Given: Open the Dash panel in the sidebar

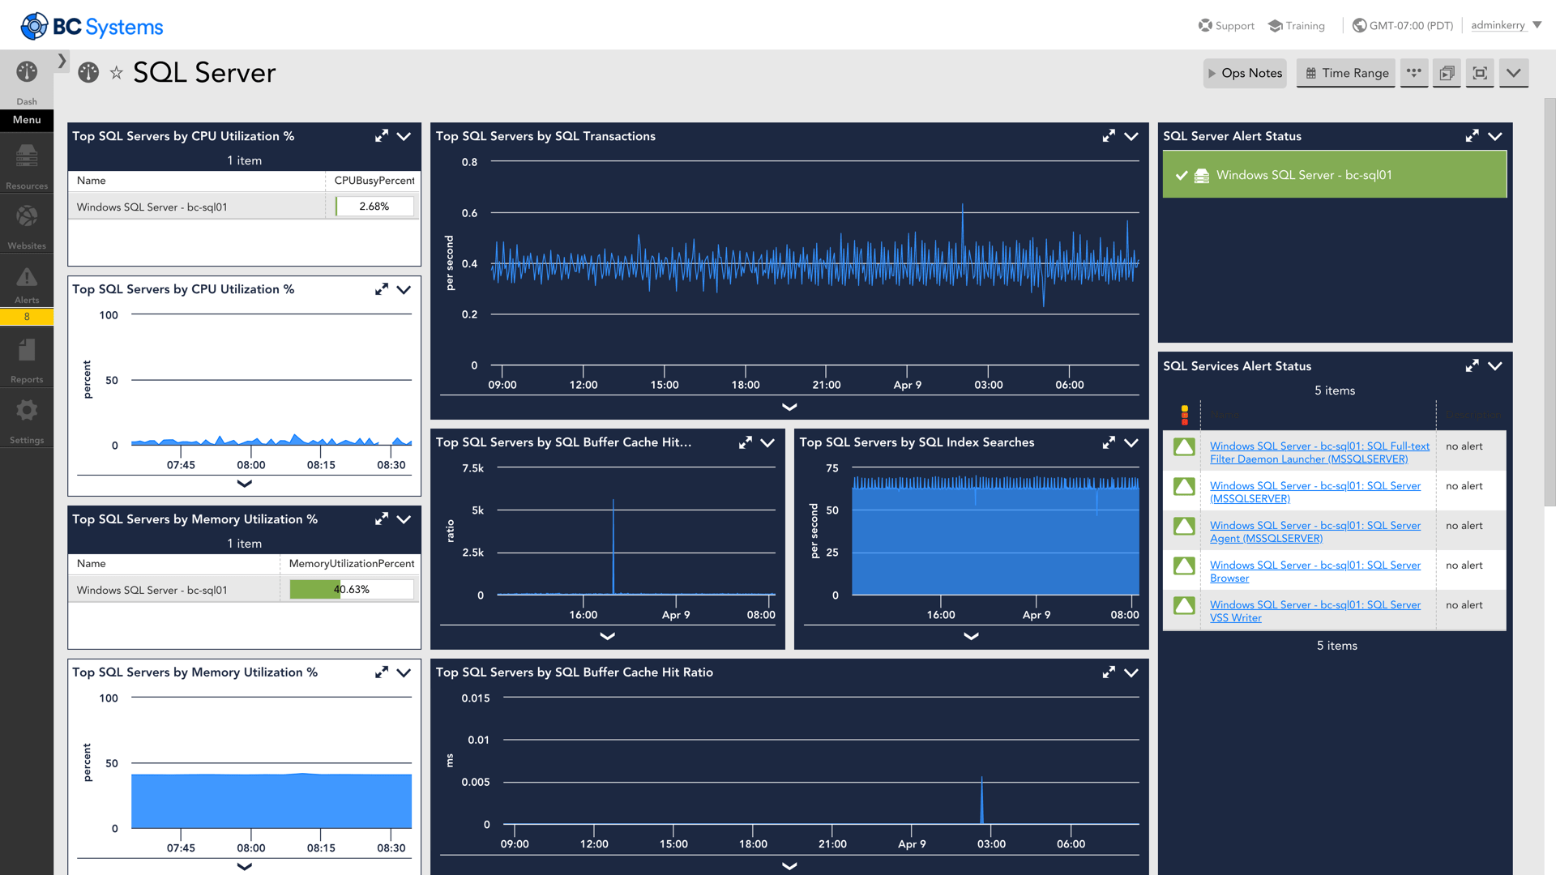Looking at the screenshot, I should click(x=27, y=80).
